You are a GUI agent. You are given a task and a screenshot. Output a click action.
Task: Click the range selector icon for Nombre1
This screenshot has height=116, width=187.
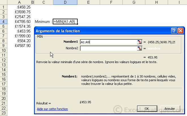(139, 42)
